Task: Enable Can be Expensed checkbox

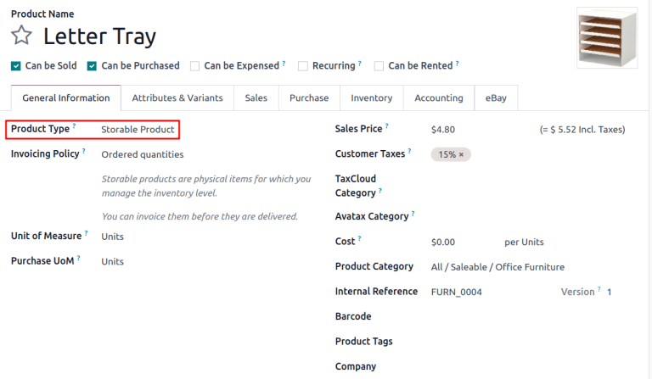Action: pos(195,65)
